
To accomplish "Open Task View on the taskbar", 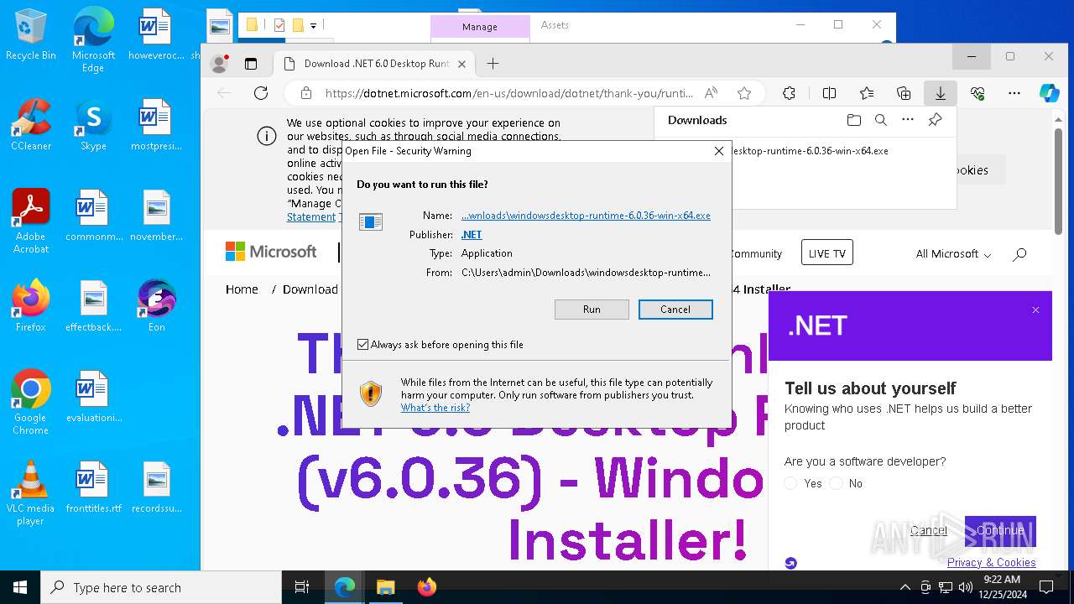I will [x=302, y=587].
